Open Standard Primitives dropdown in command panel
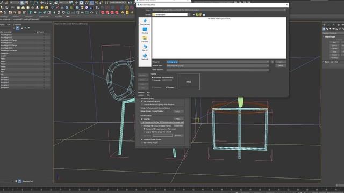The height and width of the screenshot is (193, 344). pos(333,33)
